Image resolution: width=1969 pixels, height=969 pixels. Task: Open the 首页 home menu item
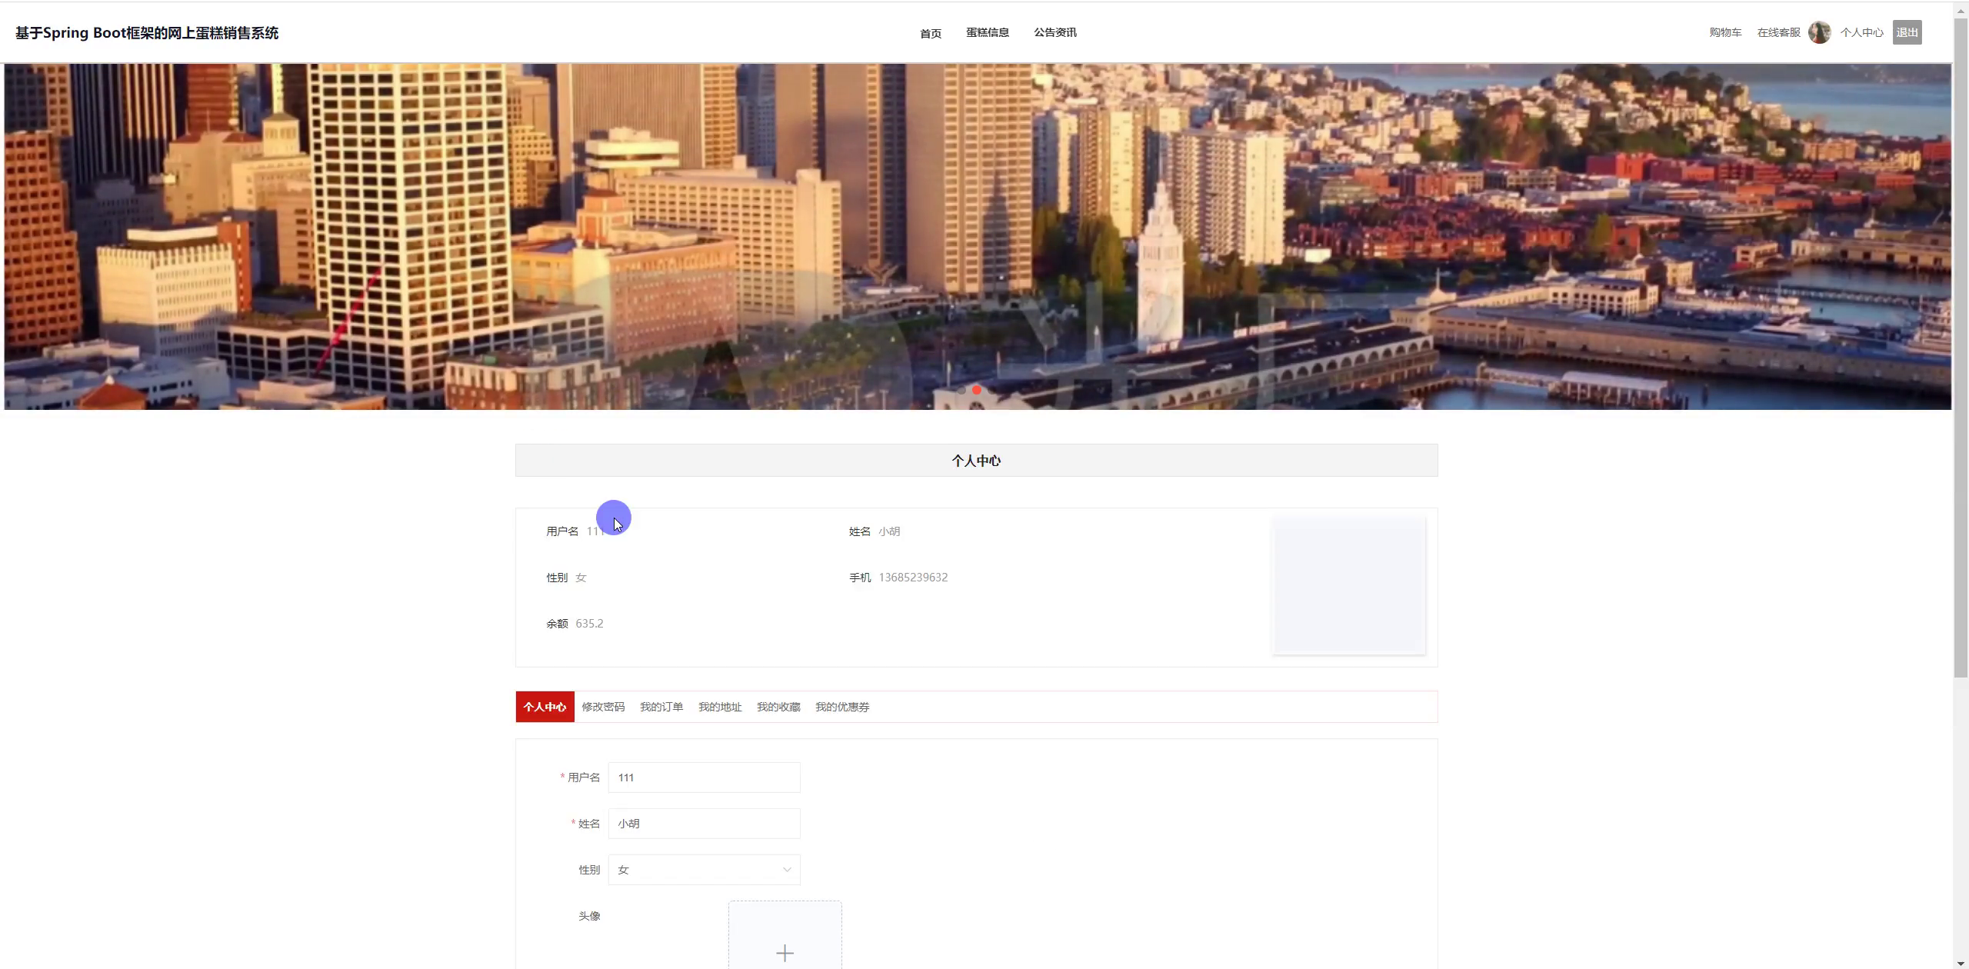(931, 33)
